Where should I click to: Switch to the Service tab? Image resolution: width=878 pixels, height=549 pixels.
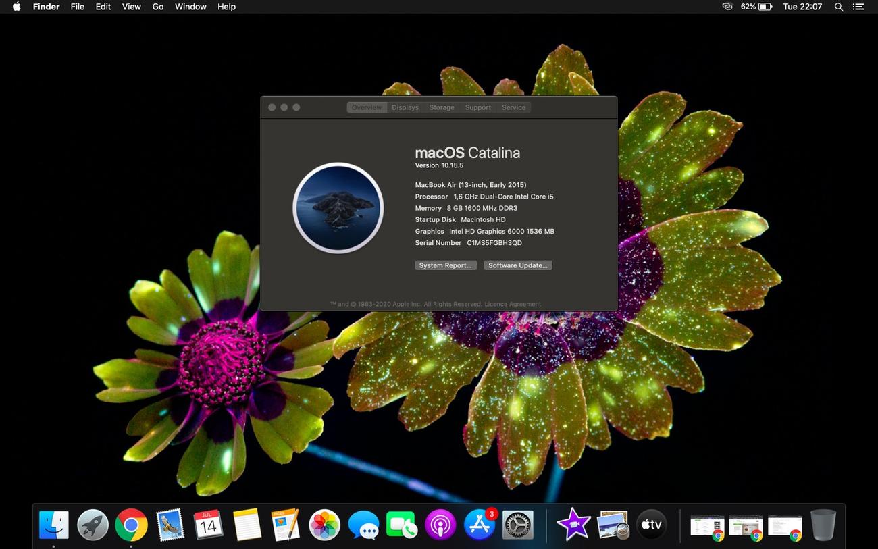point(513,107)
